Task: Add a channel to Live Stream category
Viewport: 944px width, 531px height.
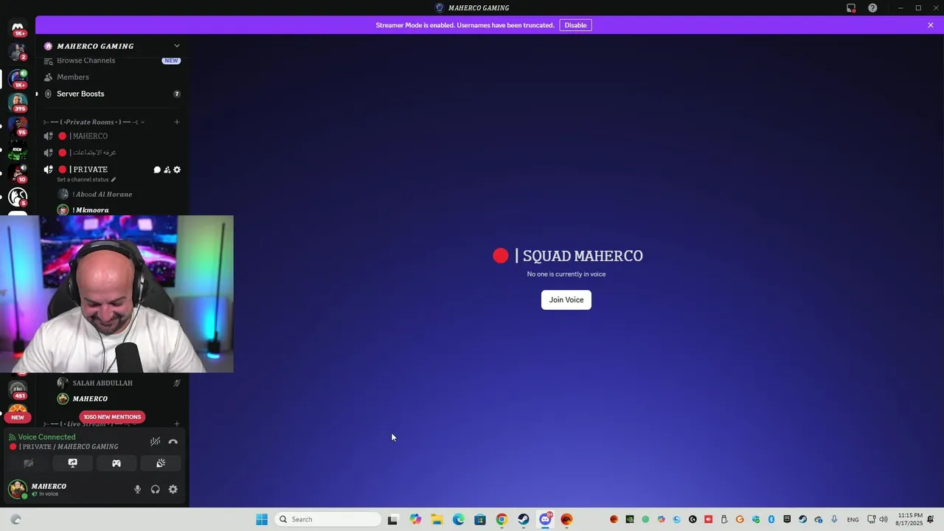Action: click(x=177, y=424)
